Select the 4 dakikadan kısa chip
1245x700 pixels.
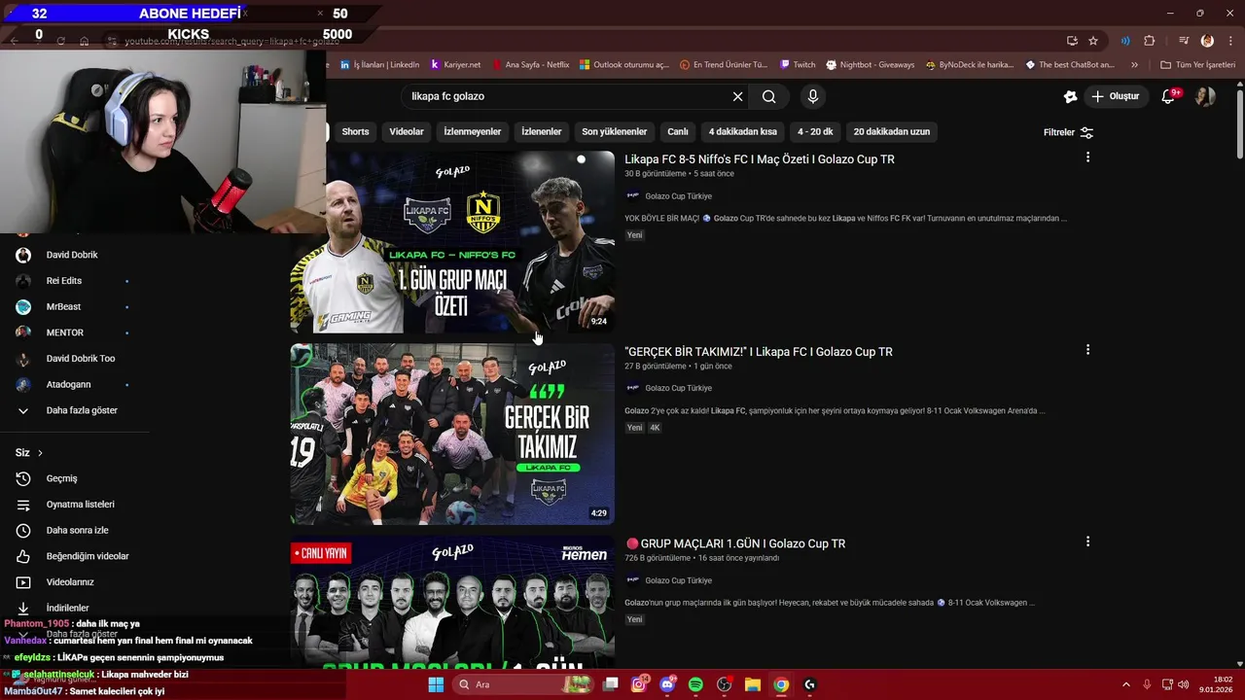[x=743, y=131]
